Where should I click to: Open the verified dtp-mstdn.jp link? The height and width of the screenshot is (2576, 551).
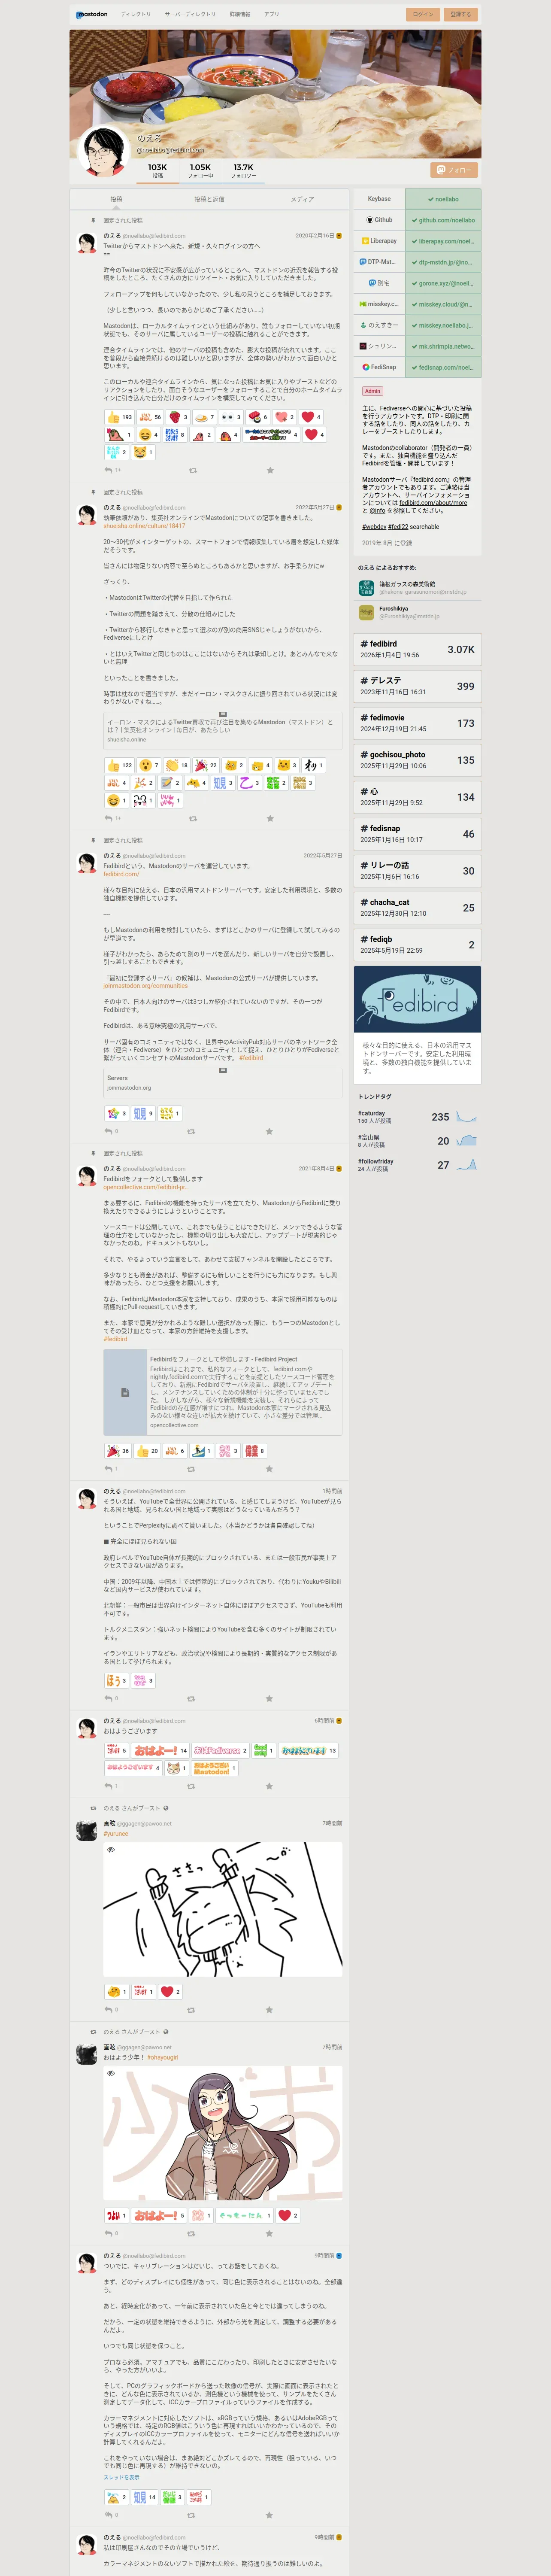[x=443, y=262]
